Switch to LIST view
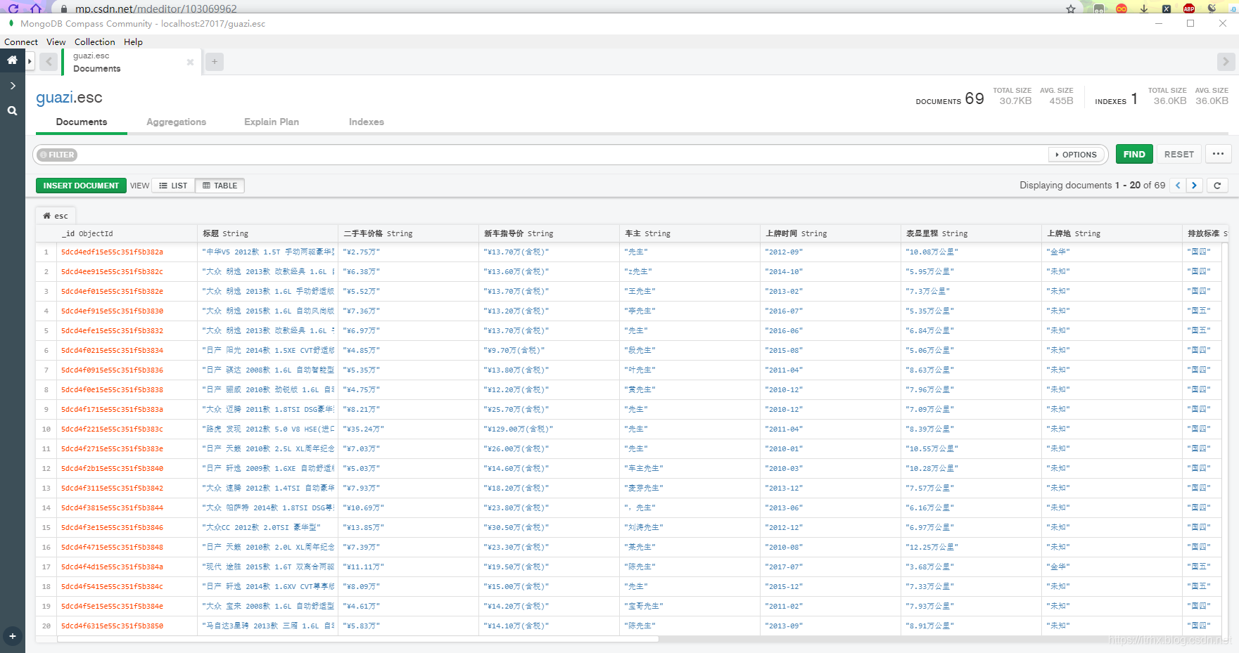This screenshot has width=1239, height=653. pos(173,186)
